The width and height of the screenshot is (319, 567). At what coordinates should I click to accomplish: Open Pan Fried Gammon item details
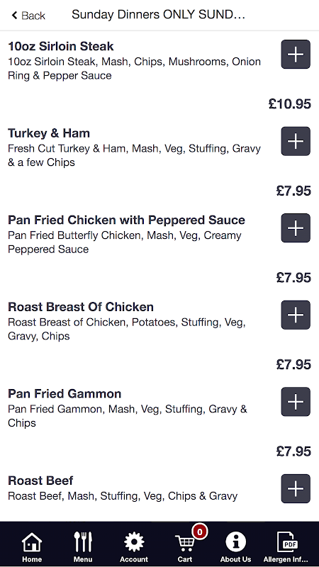(x=65, y=393)
